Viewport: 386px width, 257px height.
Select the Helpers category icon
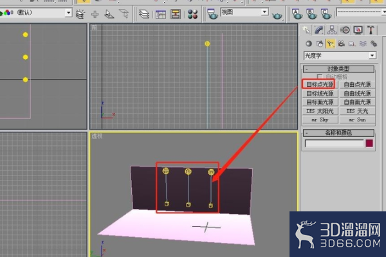[x=352, y=44]
